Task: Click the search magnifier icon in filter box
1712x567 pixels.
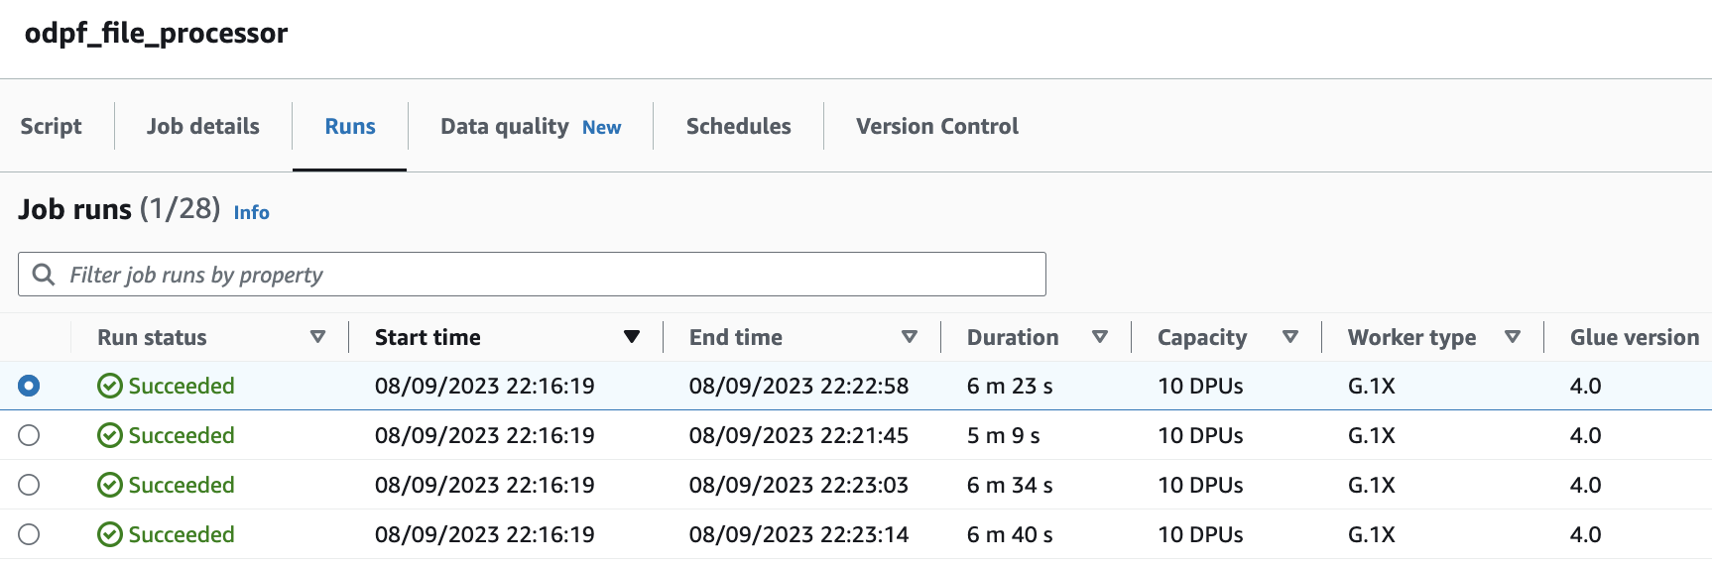Action: coord(44,275)
